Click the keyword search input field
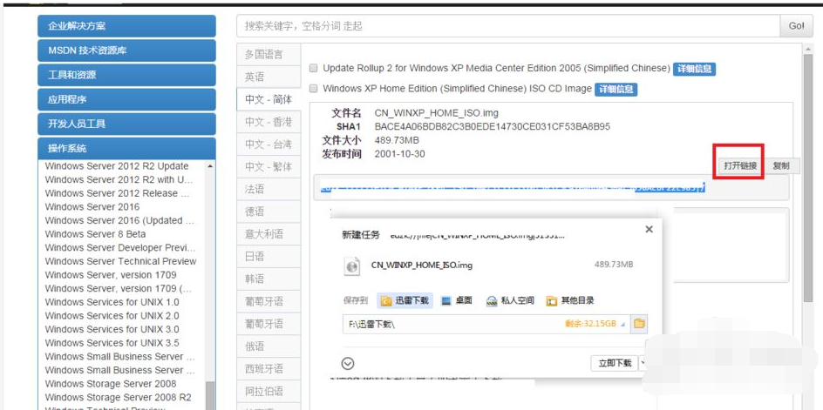 coord(506,26)
